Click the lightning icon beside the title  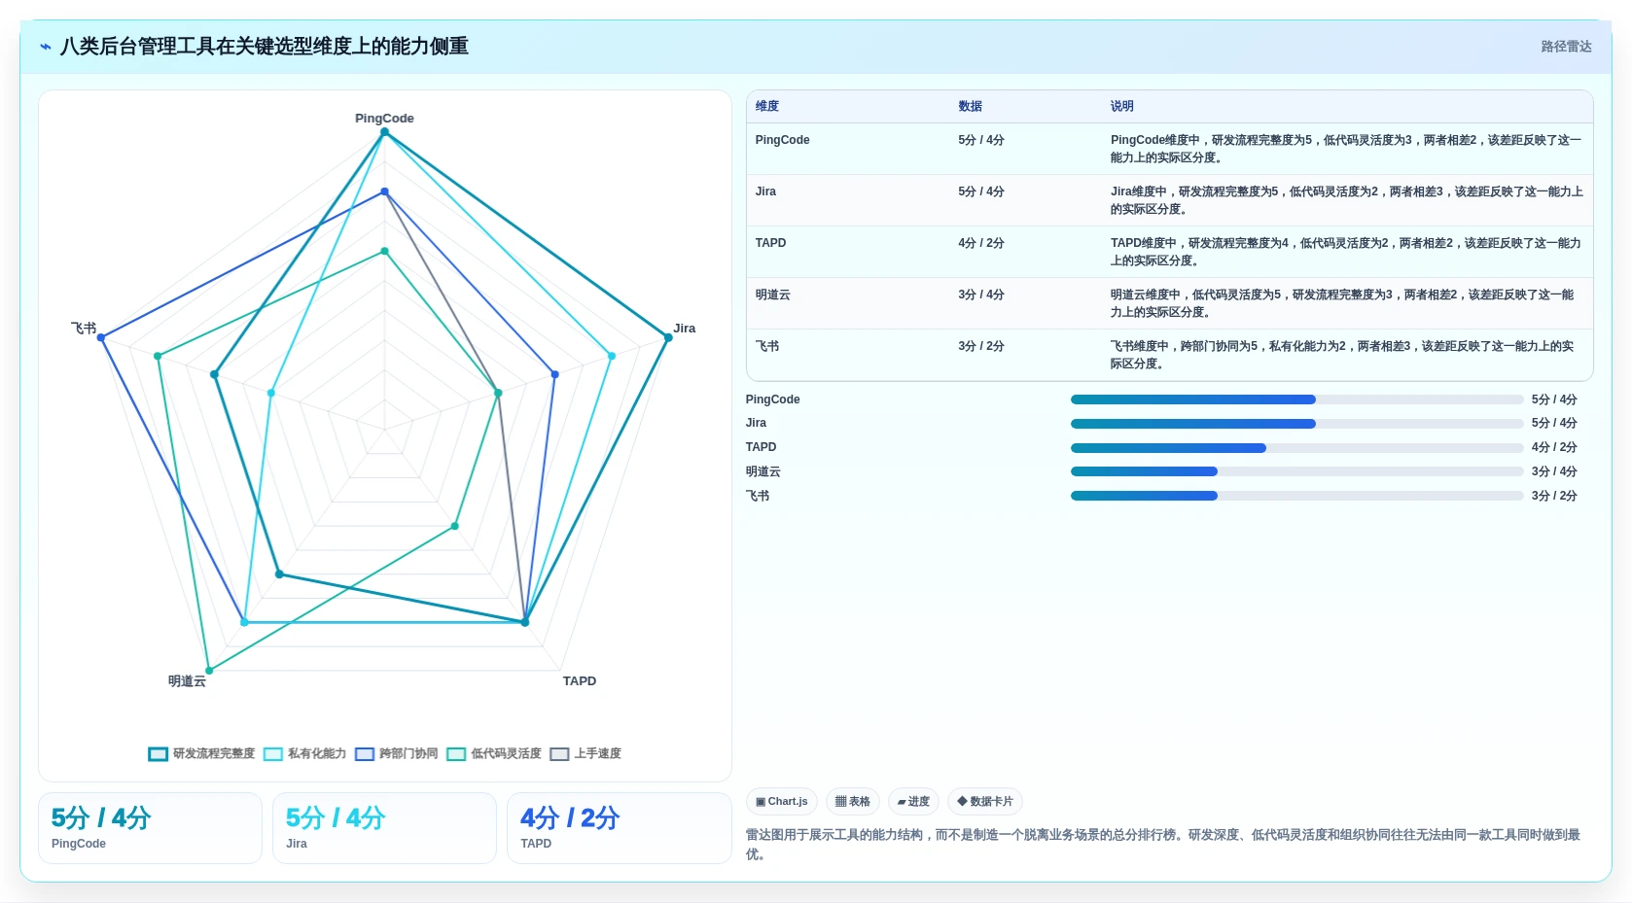46,47
